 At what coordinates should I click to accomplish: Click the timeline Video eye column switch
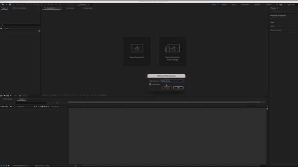click(x=1, y=107)
